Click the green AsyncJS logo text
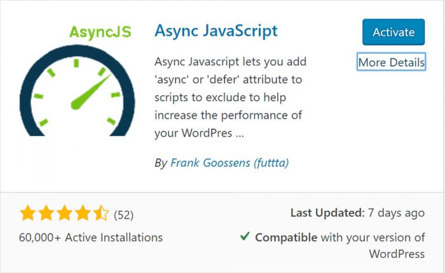Screen dimensions: 445x273 tap(100, 32)
